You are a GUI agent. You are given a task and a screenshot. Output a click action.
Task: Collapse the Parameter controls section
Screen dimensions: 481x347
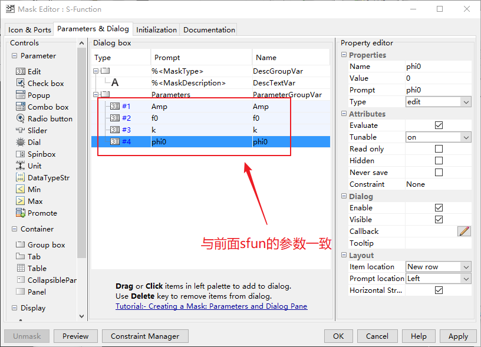click(x=14, y=56)
